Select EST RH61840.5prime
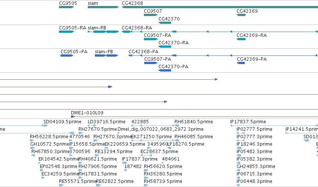The height and width of the screenshot is (187, 318). click(194, 122)
